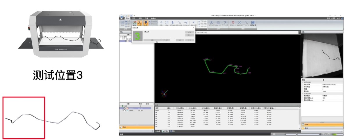Click the 视图重置 view reset icon
This screenshot has width=345, height=140.
[253, 23]
